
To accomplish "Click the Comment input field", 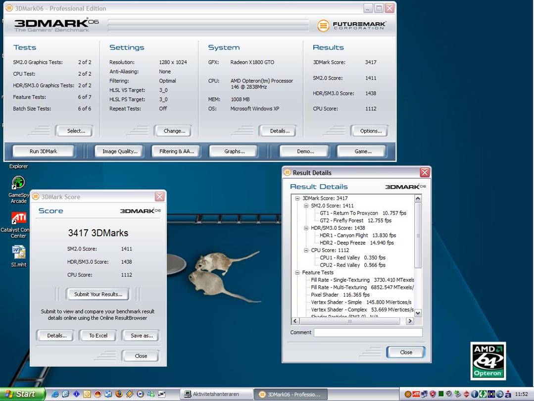I will click(368, 333).
